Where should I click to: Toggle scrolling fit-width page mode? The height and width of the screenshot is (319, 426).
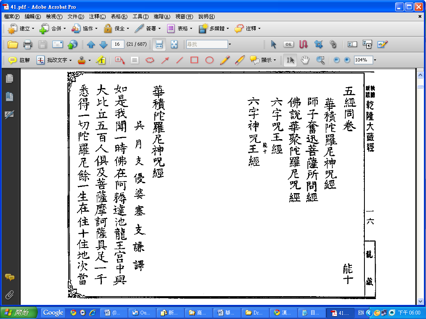(x=159, y=44)
